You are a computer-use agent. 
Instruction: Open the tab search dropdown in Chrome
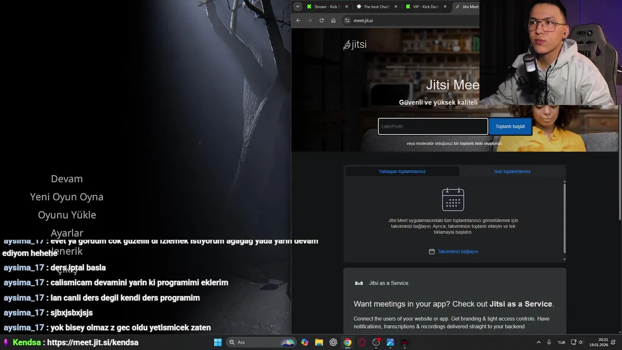pos(297,7)
